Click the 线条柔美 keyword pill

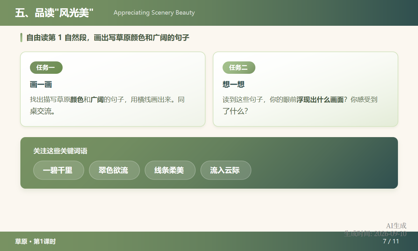pyautogui.click(x=170, y=170)
